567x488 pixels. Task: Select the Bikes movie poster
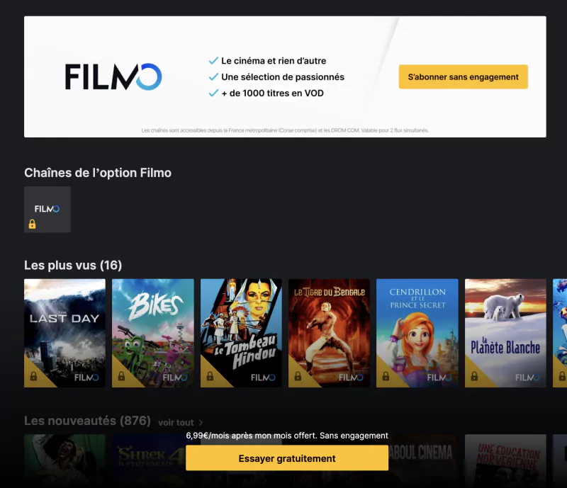coord(153,333)
